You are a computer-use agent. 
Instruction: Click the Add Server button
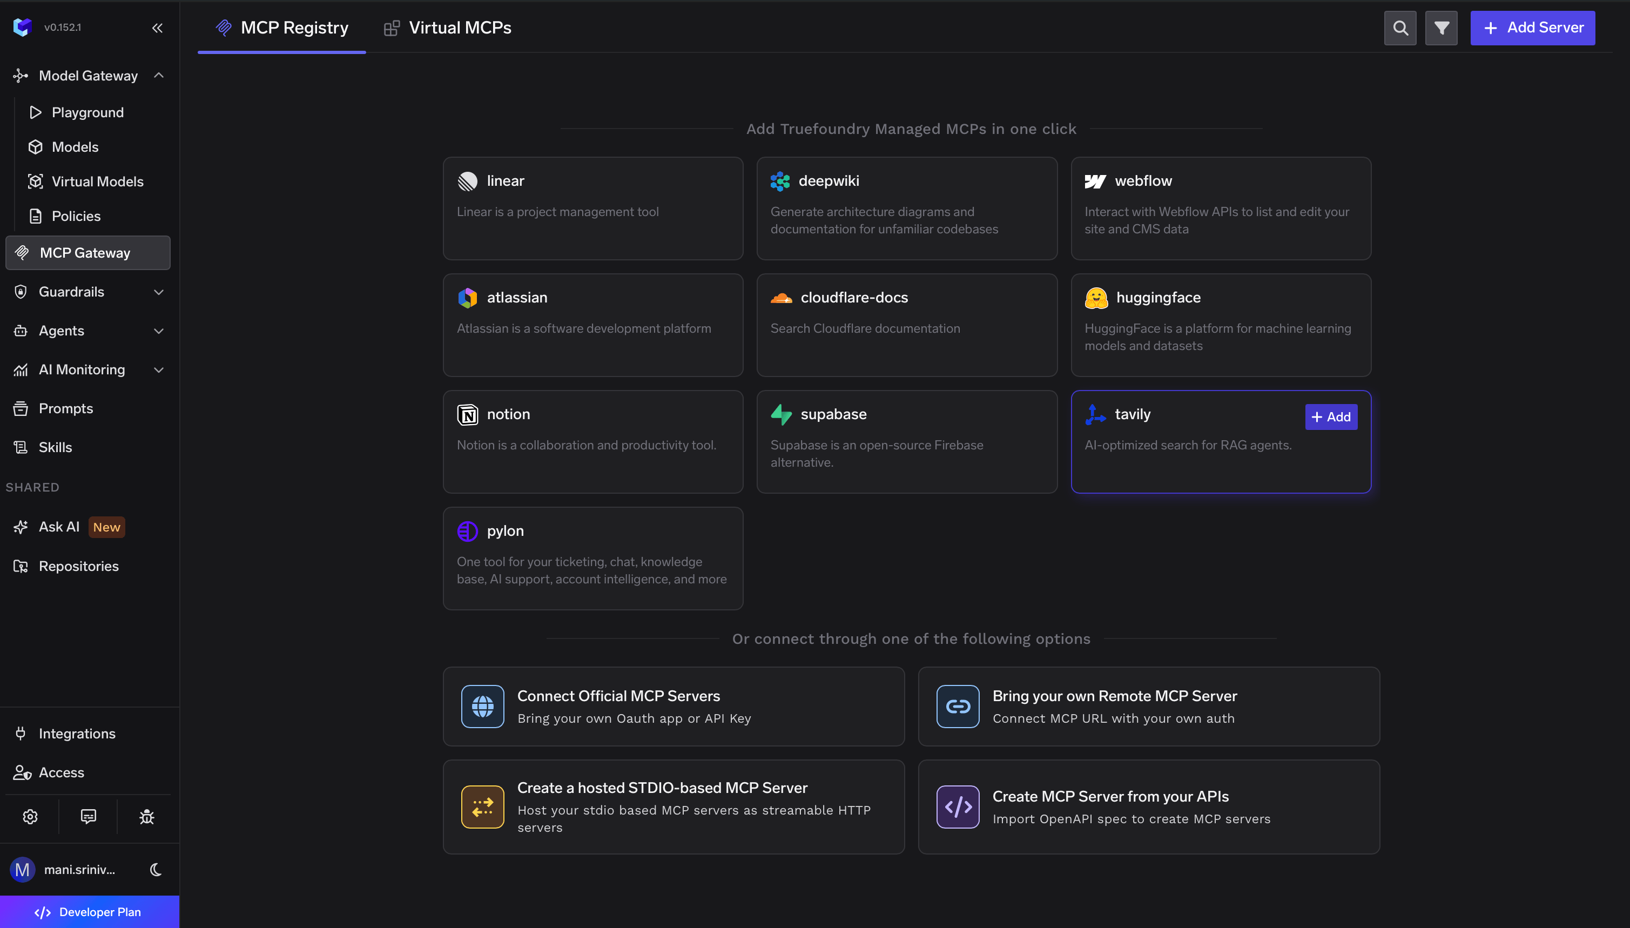coord(1532,28)
